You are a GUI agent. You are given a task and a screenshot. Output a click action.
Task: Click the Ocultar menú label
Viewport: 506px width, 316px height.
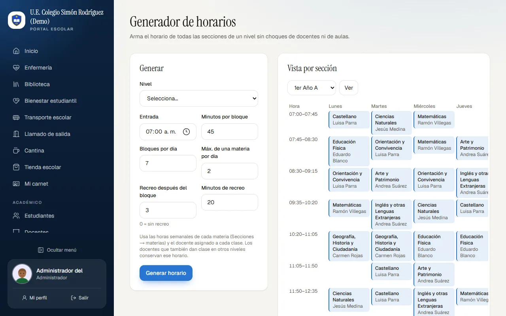[x=62, y=250]
